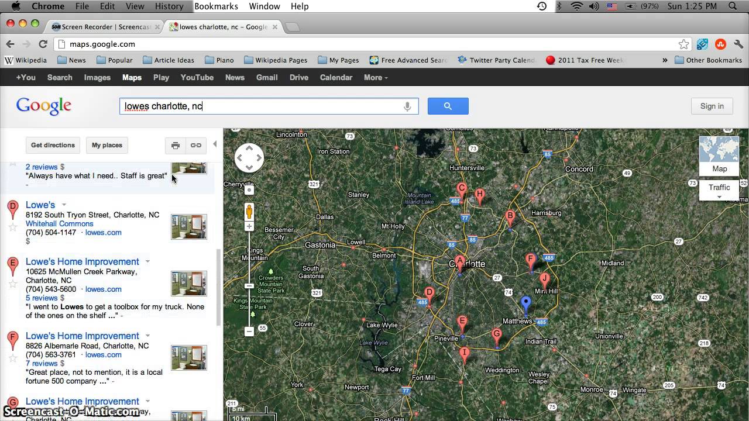The width and height of the screenshot is (749, 421).
Task: Star the Lowe's Home Improvement result E
Action: pyautogui.click(x=12, y=284)
